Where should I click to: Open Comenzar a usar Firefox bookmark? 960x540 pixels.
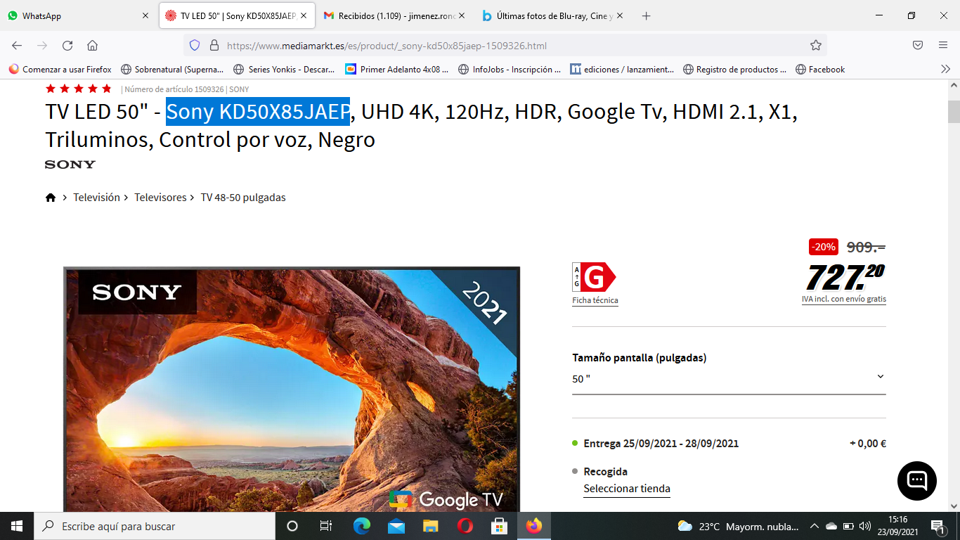[60, 69]
